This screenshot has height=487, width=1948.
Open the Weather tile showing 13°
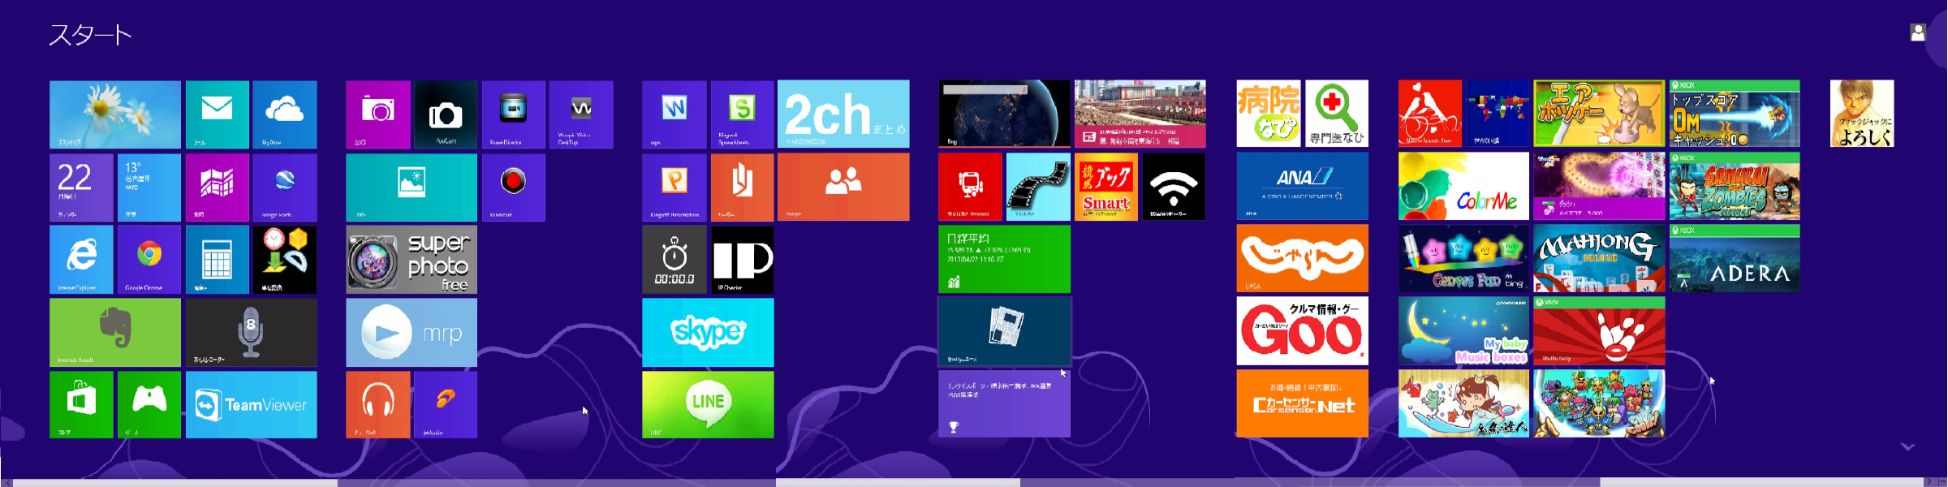[x=149, y=187]
